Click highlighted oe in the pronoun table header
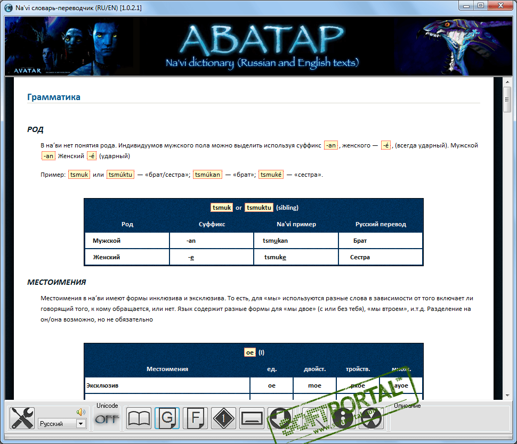The image size is (517, 444). [x=250, y=352]
